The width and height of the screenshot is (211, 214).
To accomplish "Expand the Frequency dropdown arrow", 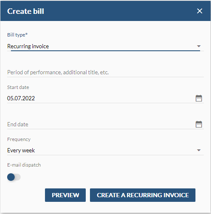I will coord(199,150).
